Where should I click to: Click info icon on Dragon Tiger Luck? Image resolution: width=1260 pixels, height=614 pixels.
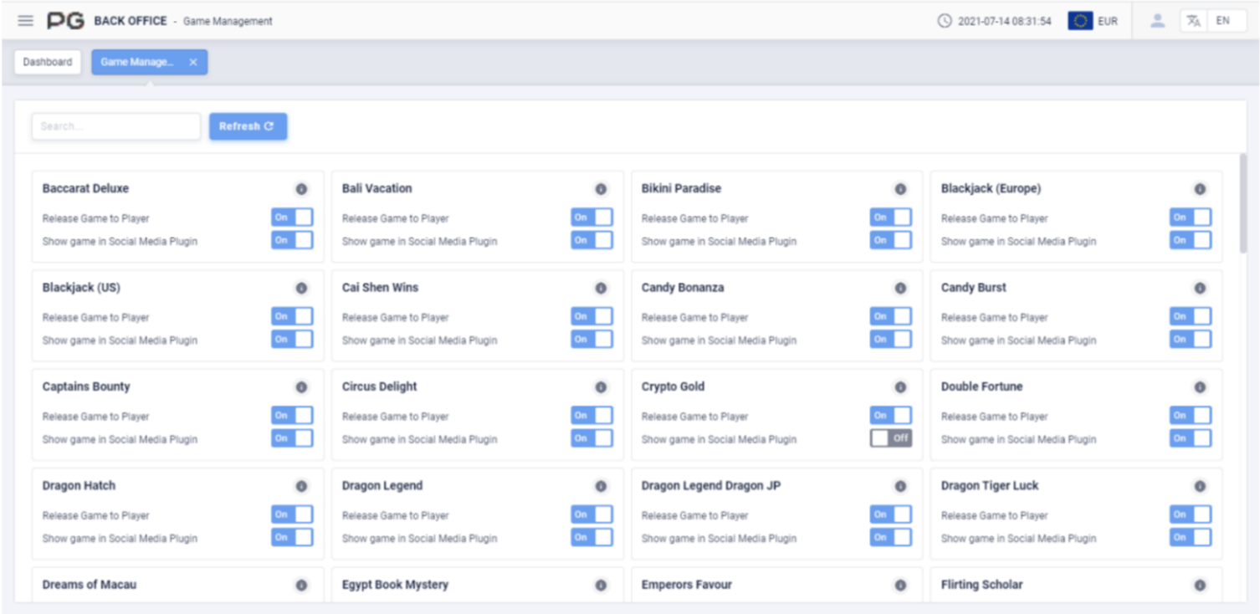tap(1200, 486)
